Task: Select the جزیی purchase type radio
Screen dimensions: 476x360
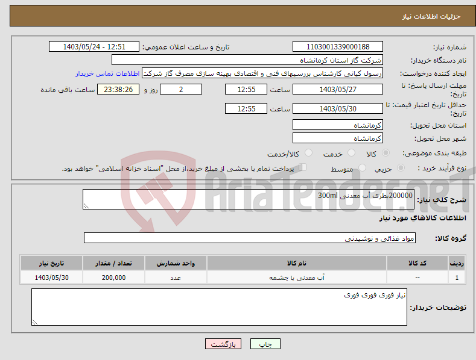Action: pyautogui.click(x=401, y=167)
